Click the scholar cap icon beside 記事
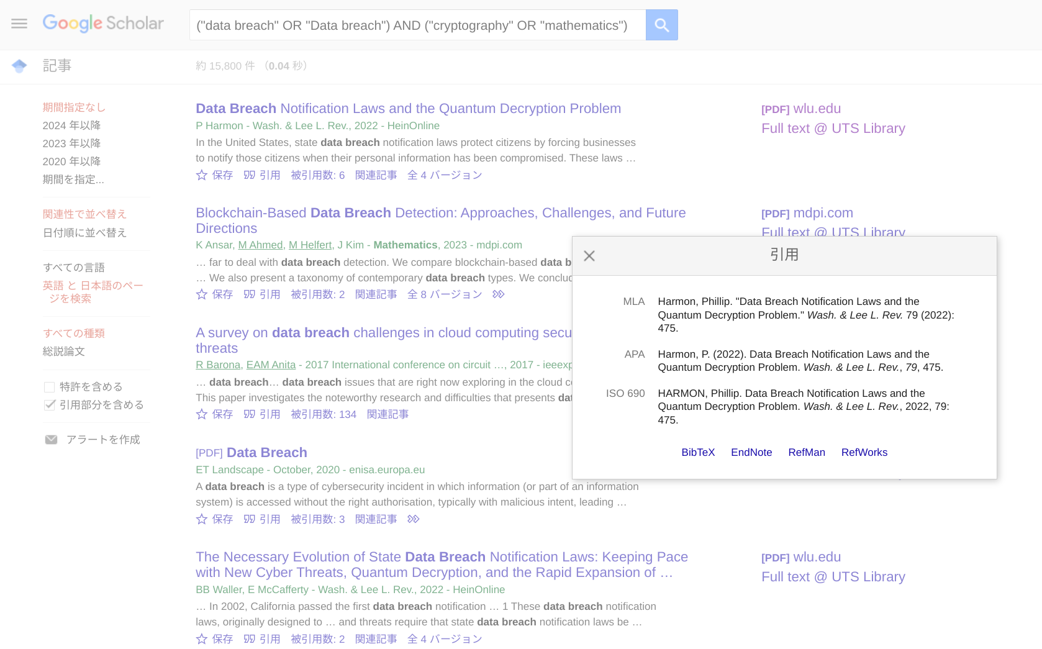 tap(19, 66)
